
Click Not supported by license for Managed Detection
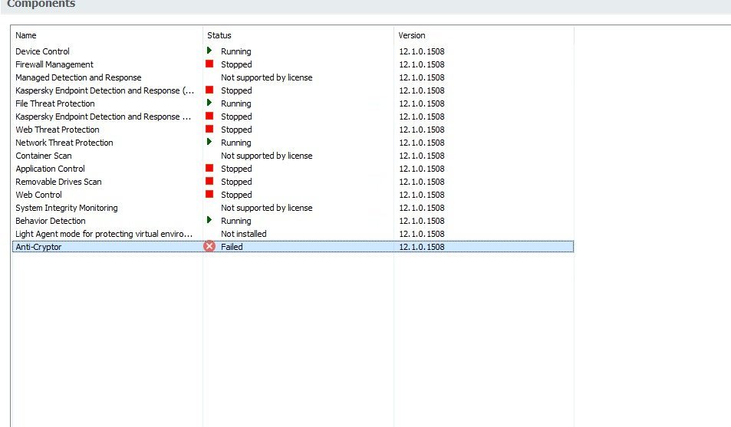267,77
